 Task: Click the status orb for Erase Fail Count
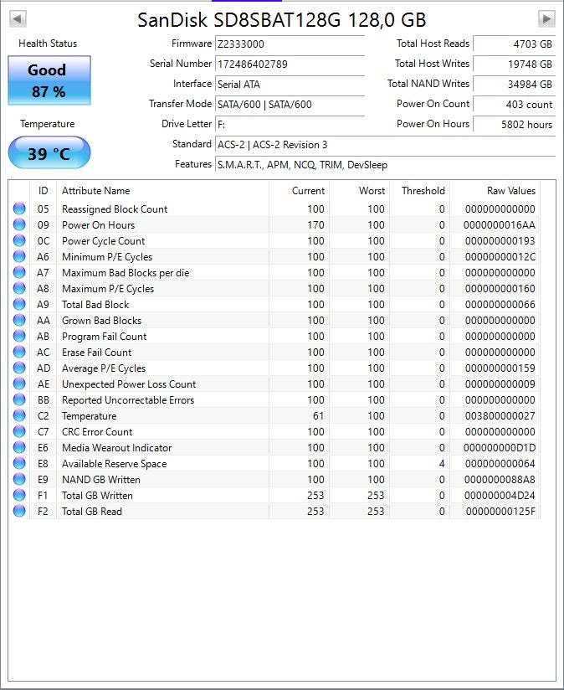tap(19, 352)
